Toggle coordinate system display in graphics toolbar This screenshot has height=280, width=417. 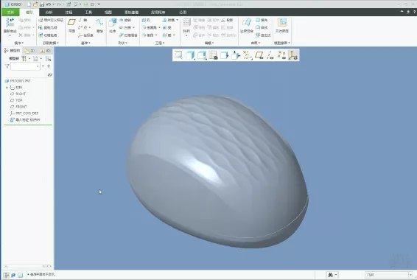(292, 55)
